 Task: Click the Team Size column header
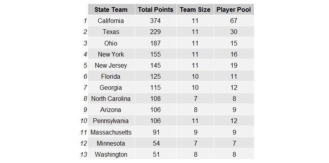pos(195,9)
